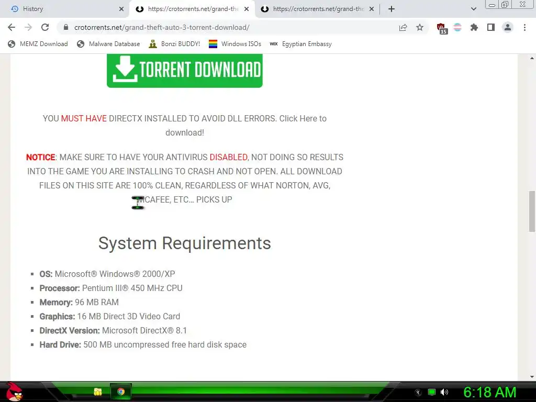
Task: Click the forward navigation arrow
Action: click(x=28, y=27)
